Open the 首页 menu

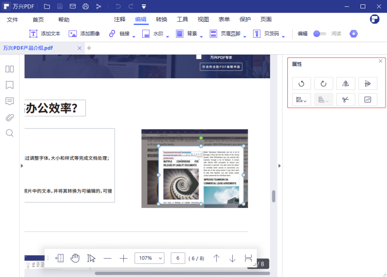coord(38,19)
